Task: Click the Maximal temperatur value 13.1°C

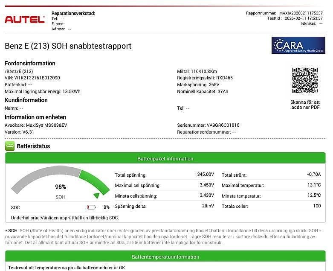Action: (x=314, y=185)
